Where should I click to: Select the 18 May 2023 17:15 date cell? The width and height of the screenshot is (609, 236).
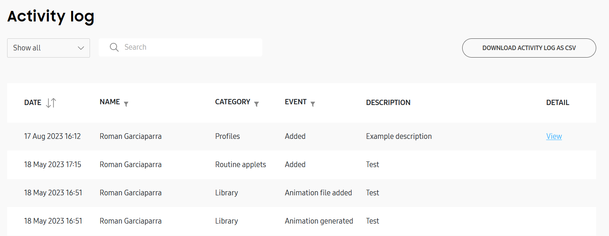click(x=53, y=164)
